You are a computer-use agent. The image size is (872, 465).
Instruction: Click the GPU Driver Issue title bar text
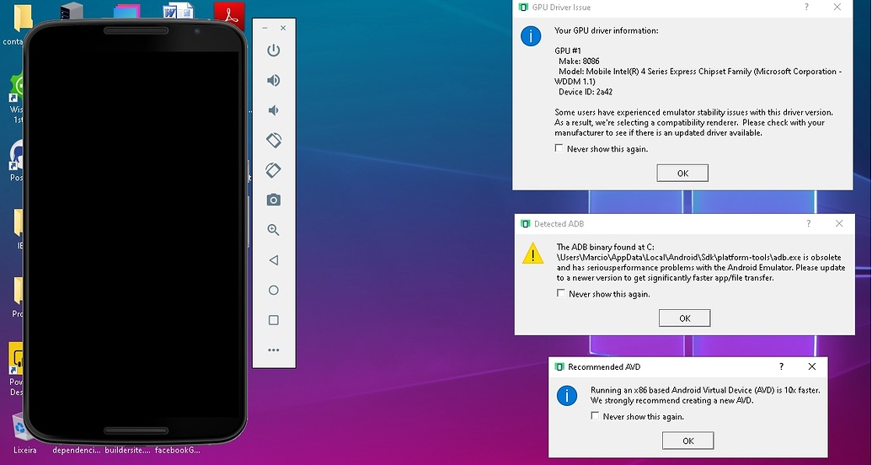(x=561, y=8)
